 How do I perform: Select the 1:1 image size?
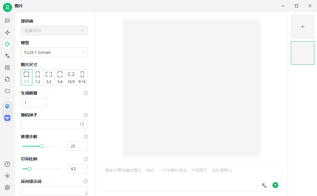[x=26, y=77]
